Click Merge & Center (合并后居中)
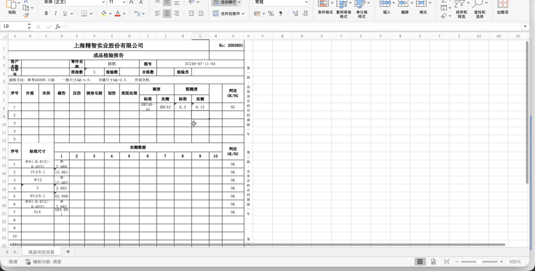 point(226,13)
